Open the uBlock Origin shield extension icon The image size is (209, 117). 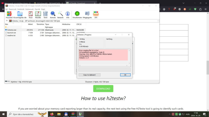coord(175,9)
